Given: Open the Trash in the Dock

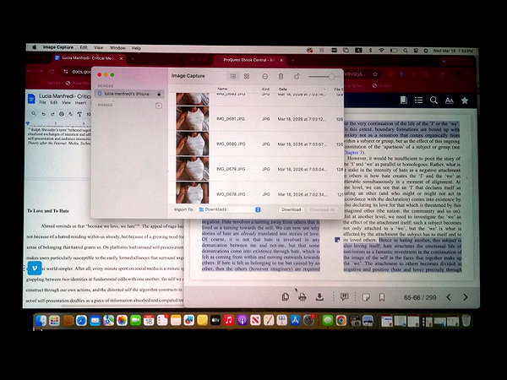Looking at the screenshot, I should [466, 321].
